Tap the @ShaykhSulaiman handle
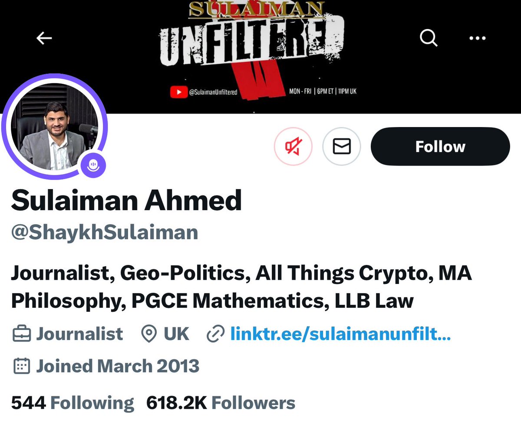 105,232
